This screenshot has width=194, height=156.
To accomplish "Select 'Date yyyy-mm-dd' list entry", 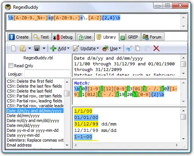I will point(35,135).
